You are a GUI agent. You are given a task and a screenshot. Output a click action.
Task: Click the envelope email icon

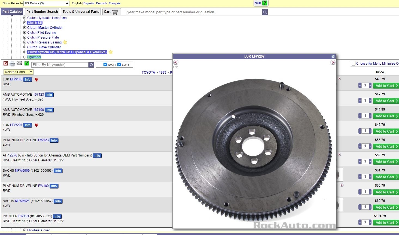[19, 63]
